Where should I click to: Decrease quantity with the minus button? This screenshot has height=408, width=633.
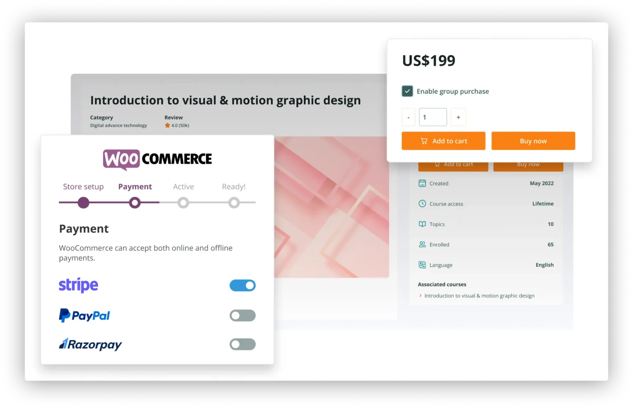point(408,117)
